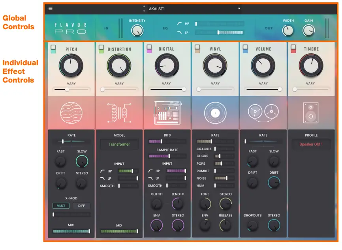
Task: Click the Pitch X-Mod amount slider
Action: (71, 214)
